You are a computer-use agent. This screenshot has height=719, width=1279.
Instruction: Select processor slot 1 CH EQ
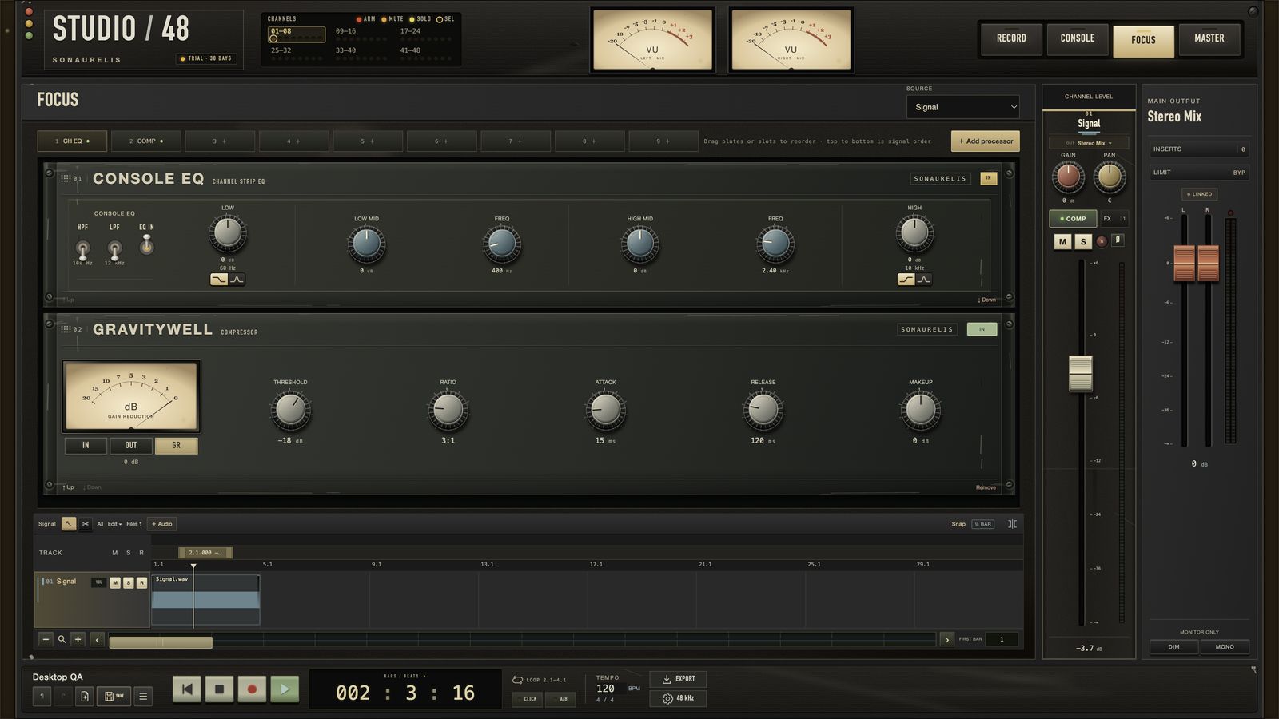tap(72, 141)
